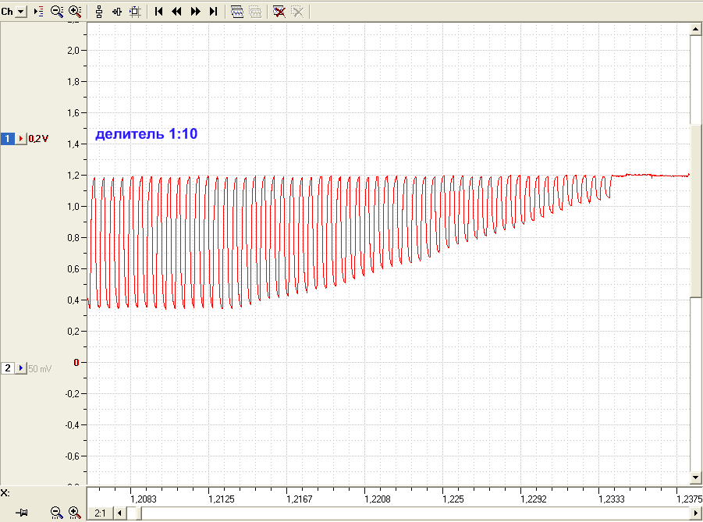The width and height of the screenshot is (703, 522).
Task: Click the horizontal-line-through-box overlay icon
Action: click(117, 12)
